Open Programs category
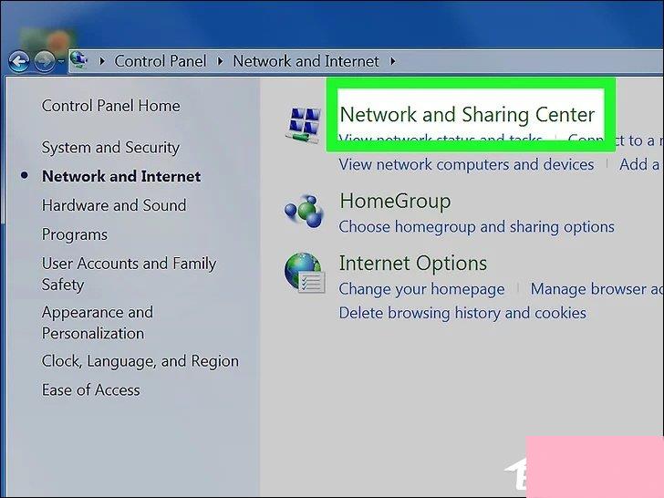 pos(75,234)
